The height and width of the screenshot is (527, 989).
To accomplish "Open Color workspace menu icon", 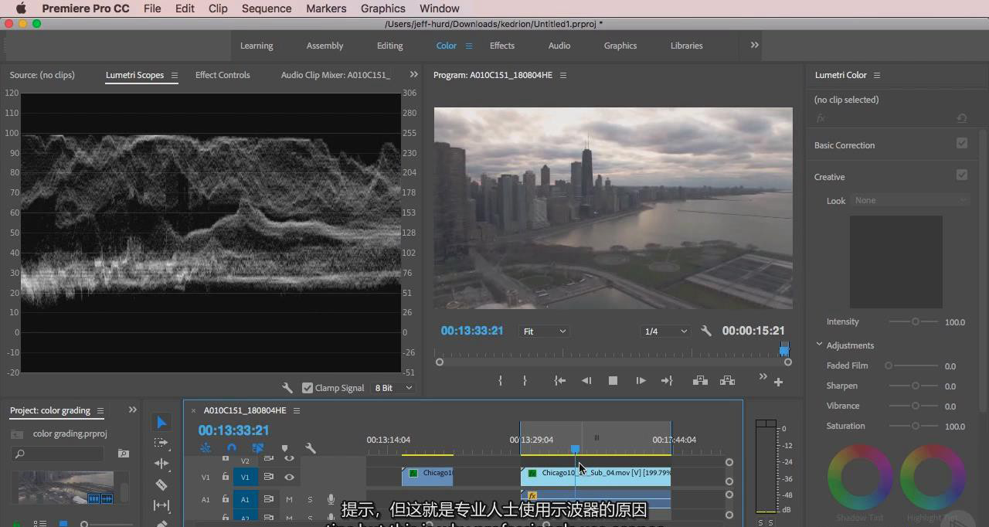I will tap(468, 46).
